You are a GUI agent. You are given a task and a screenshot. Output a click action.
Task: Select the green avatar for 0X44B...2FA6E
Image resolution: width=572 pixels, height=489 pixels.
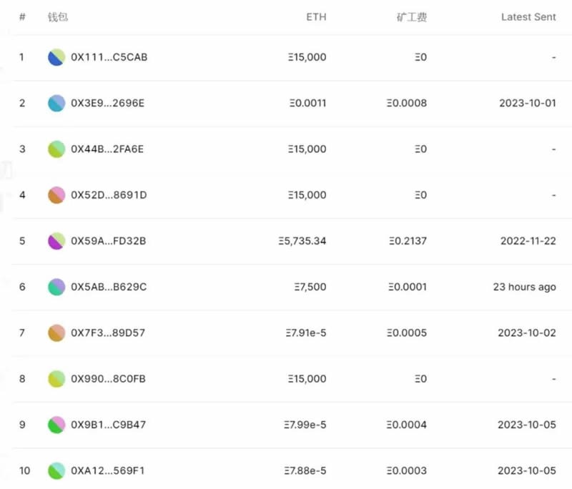coord(57,149)
